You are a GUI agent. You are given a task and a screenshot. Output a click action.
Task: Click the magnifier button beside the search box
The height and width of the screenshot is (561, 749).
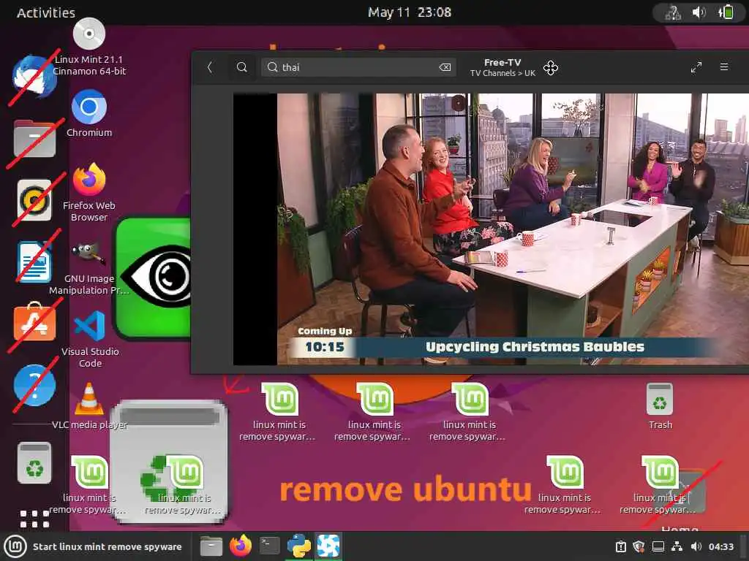pyautogui.click(x=241, y=67)
